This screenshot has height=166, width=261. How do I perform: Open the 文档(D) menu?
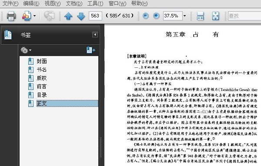click(x=74, y=3)
